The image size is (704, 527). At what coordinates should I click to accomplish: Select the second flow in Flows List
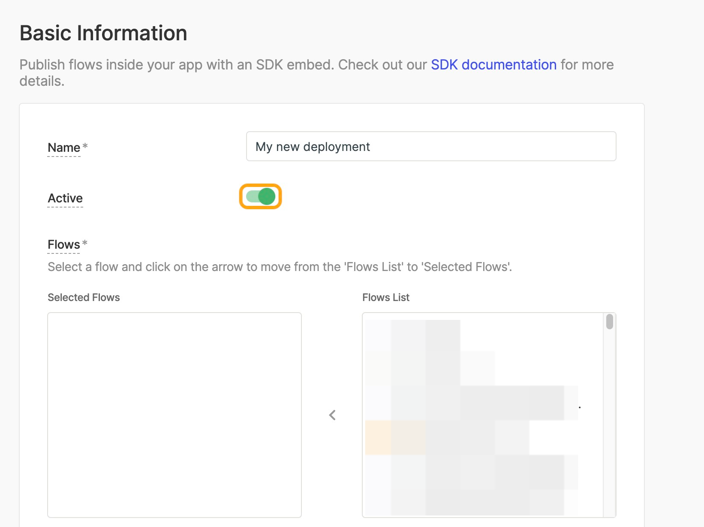(429, 369)
